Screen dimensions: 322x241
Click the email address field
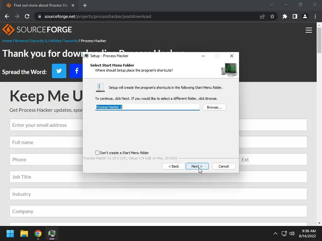point(46,125)
